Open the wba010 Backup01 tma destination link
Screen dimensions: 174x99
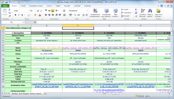click(47, 85)
